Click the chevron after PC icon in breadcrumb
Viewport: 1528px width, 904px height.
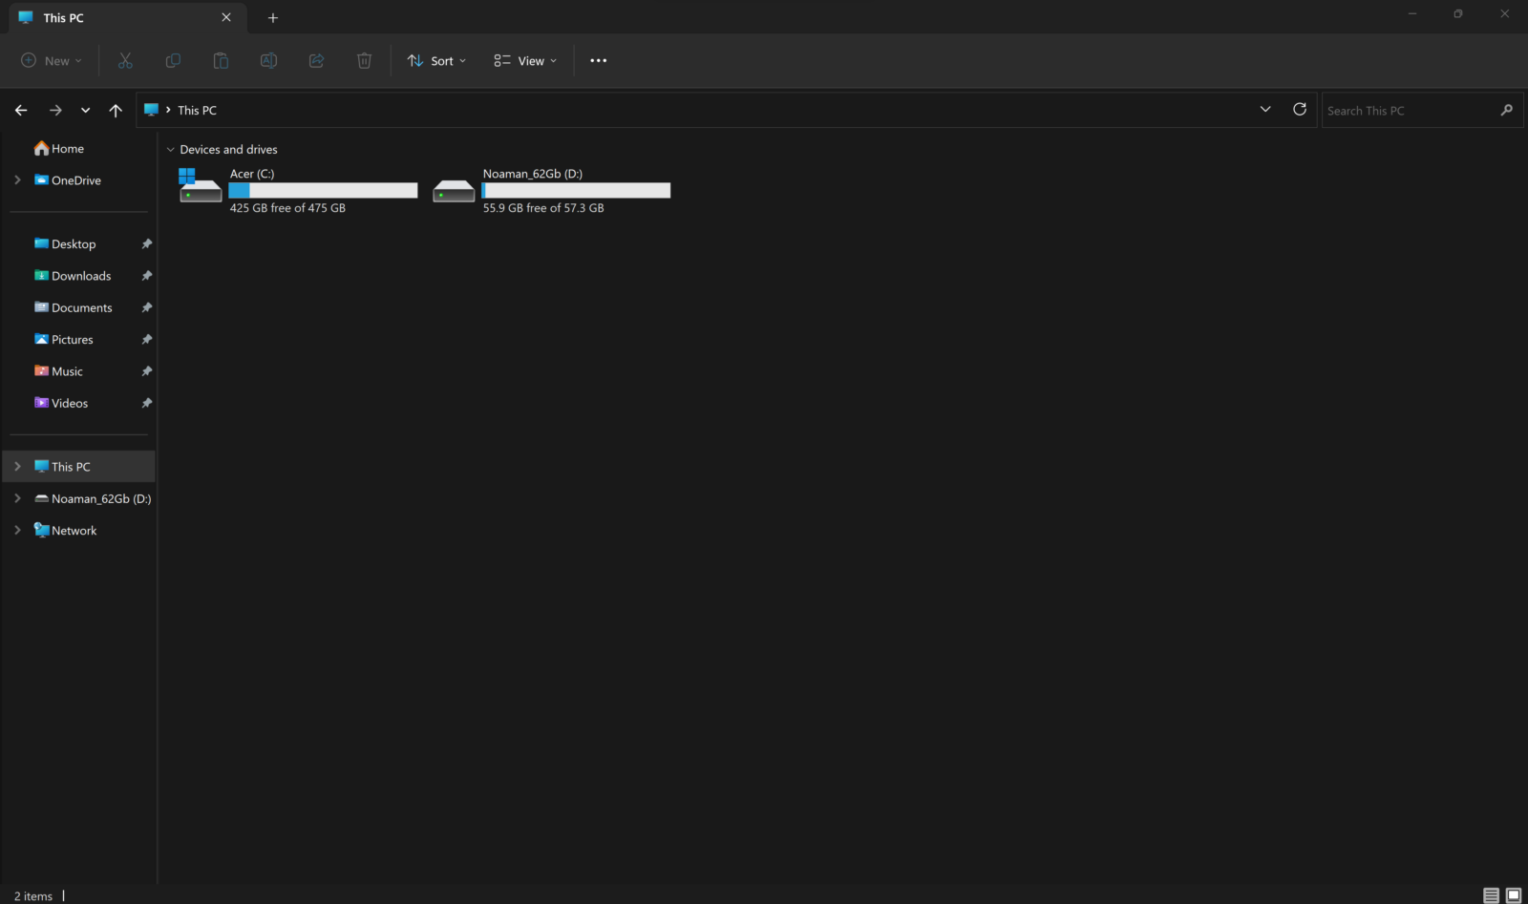point(168,110)
